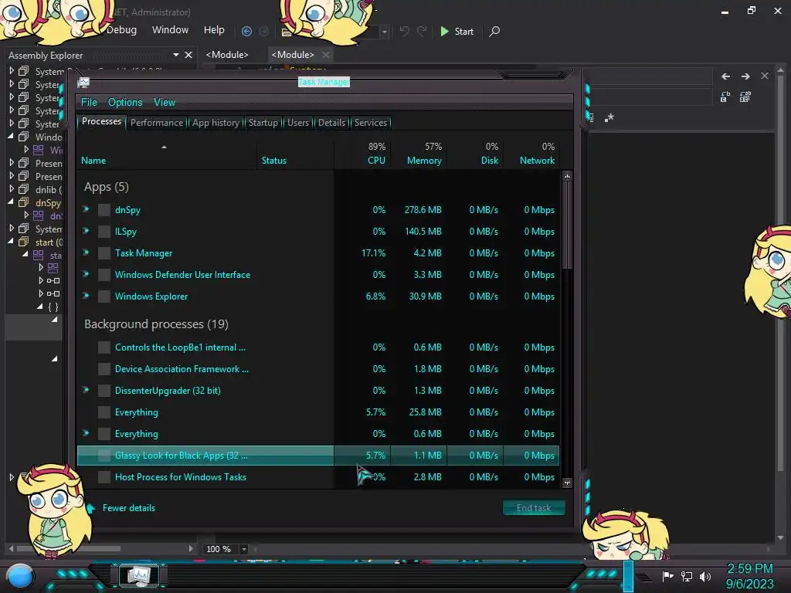Click the back arrow in dnSpy search panel
The height and width of the screenshot is (593, 791).
tap(726, 76)
